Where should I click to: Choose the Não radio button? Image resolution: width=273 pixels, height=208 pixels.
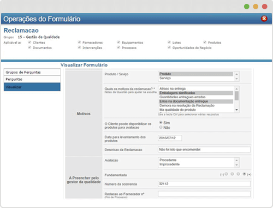[x=161, y=127]
